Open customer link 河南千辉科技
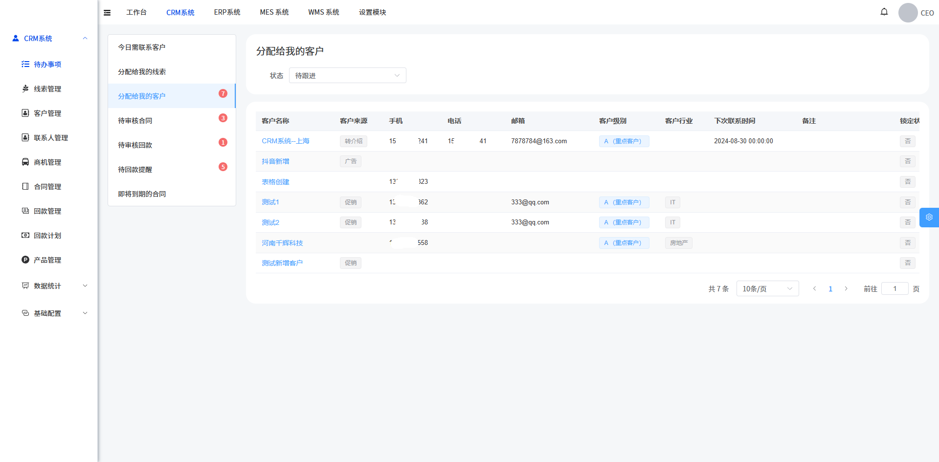The width and height of the screenshot is (939, 462). tap(282, 243)
